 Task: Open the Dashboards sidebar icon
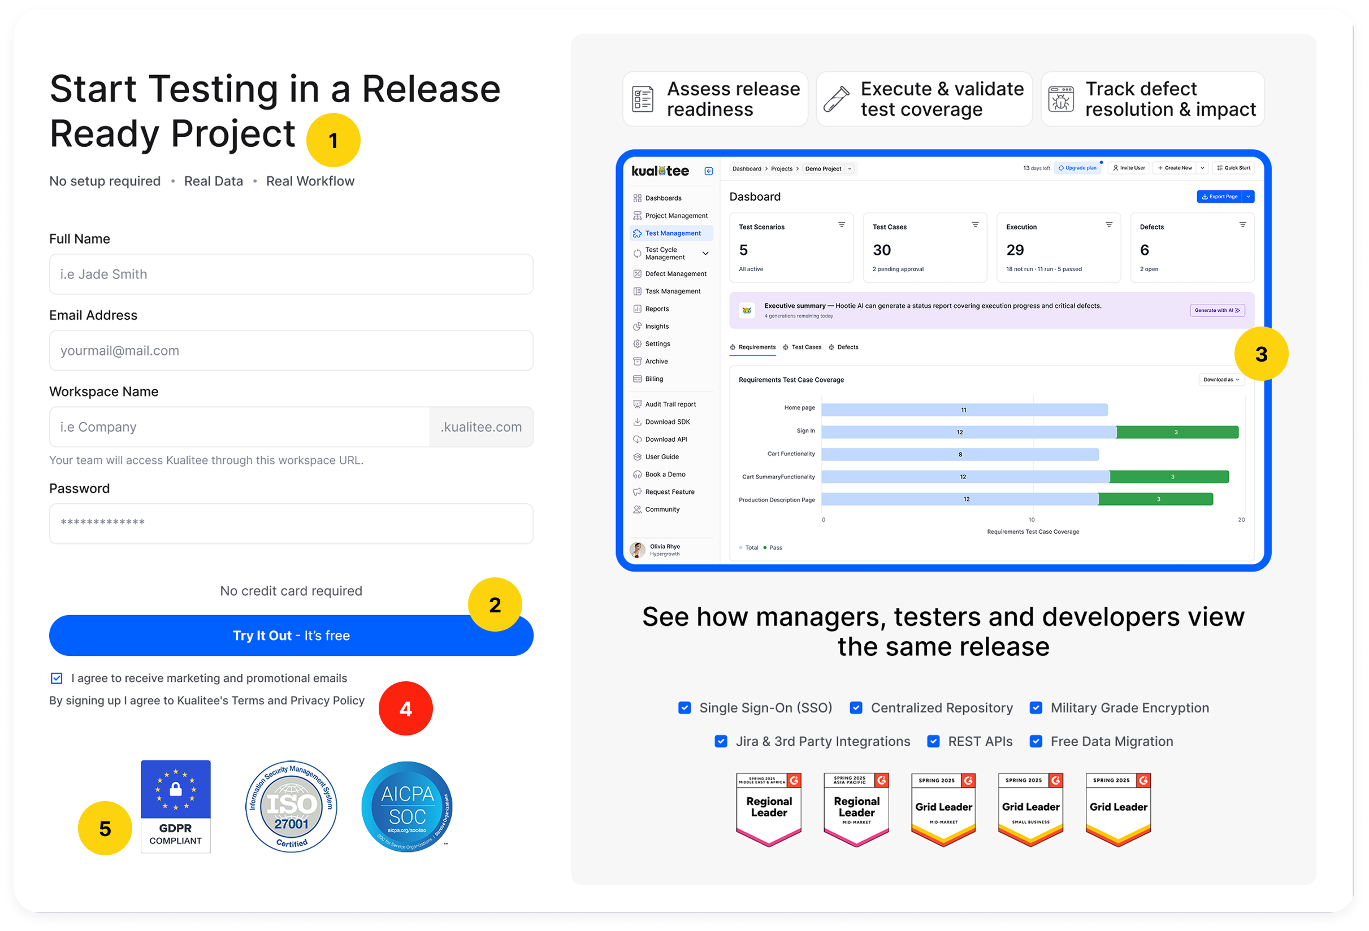click(638, 198)
